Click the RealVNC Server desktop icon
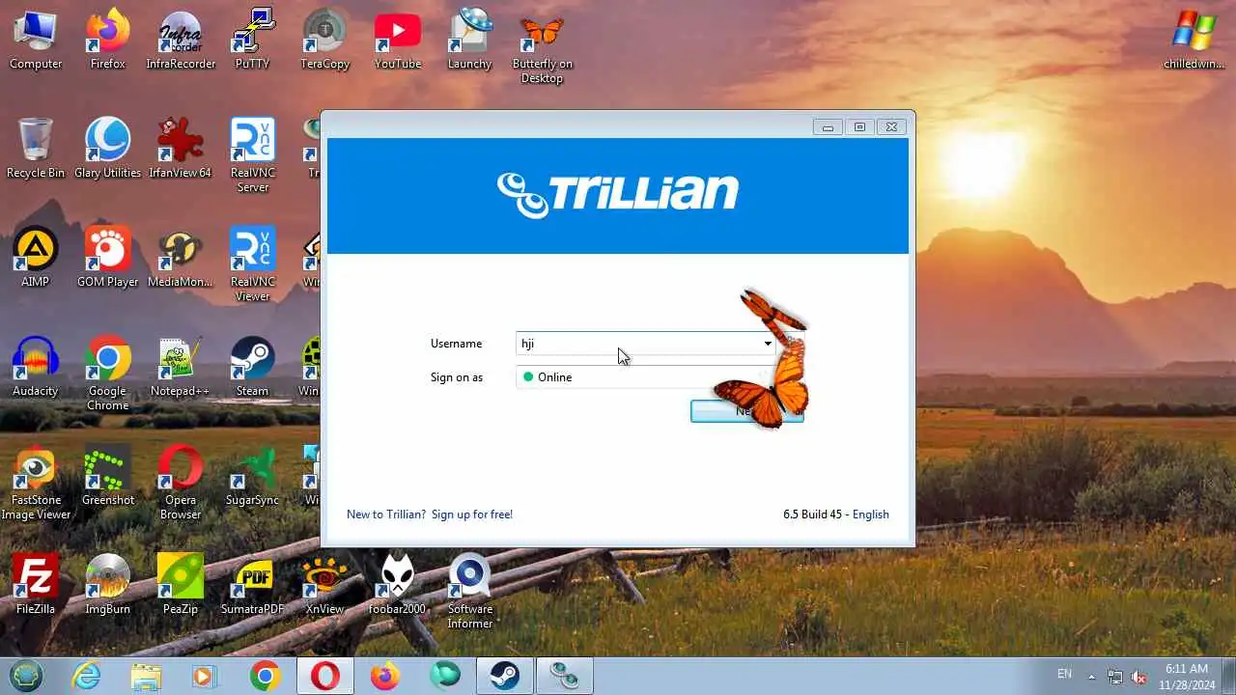This screenshot has width=1236, height=695. click(252, 155)
